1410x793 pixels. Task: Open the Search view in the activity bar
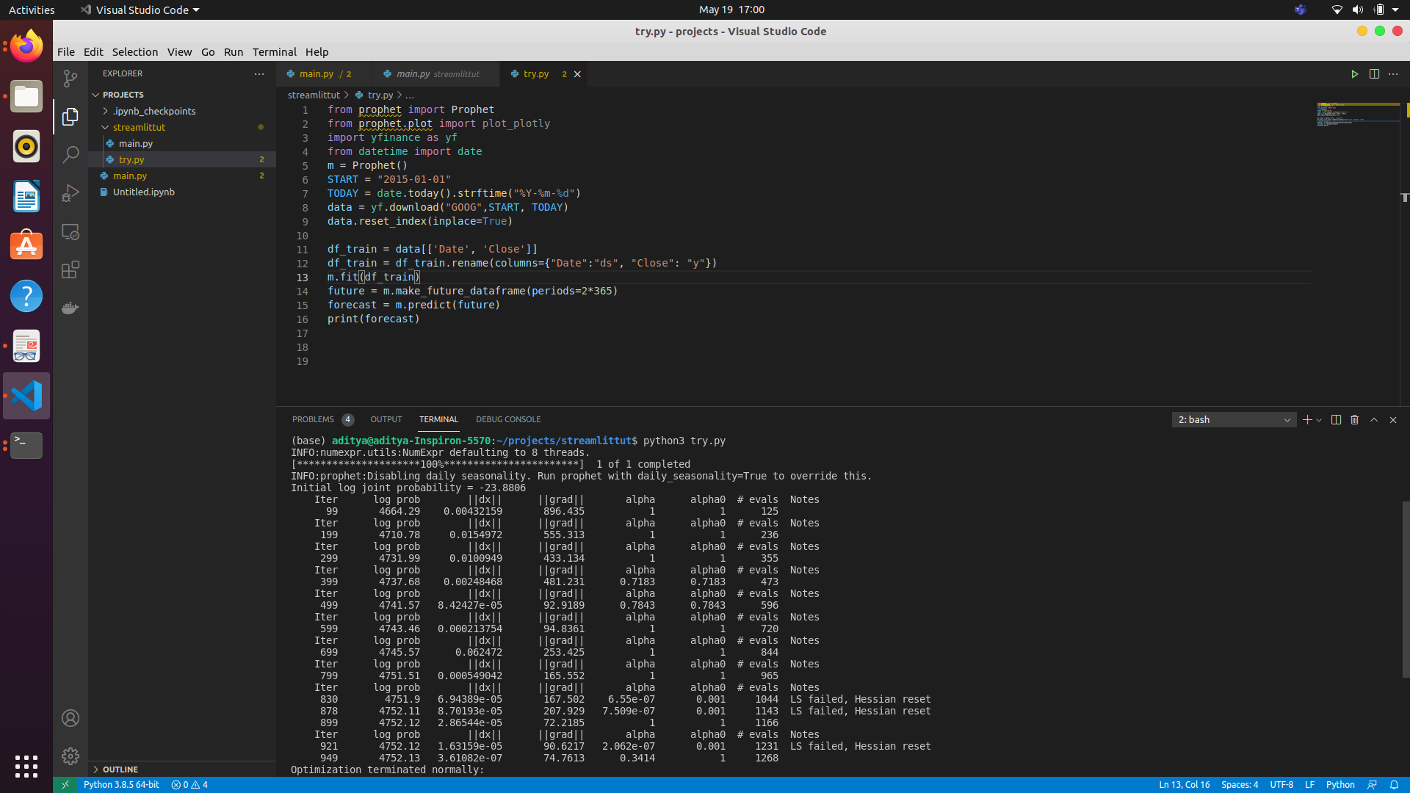(70, 154)
